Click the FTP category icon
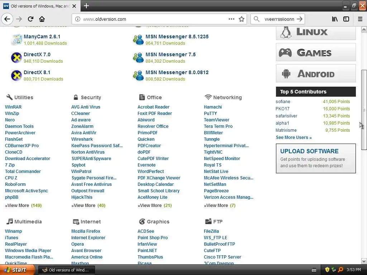 [208, 221]
